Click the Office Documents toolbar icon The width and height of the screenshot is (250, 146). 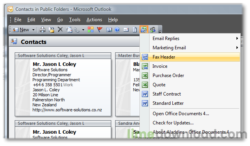click(144, 30)
